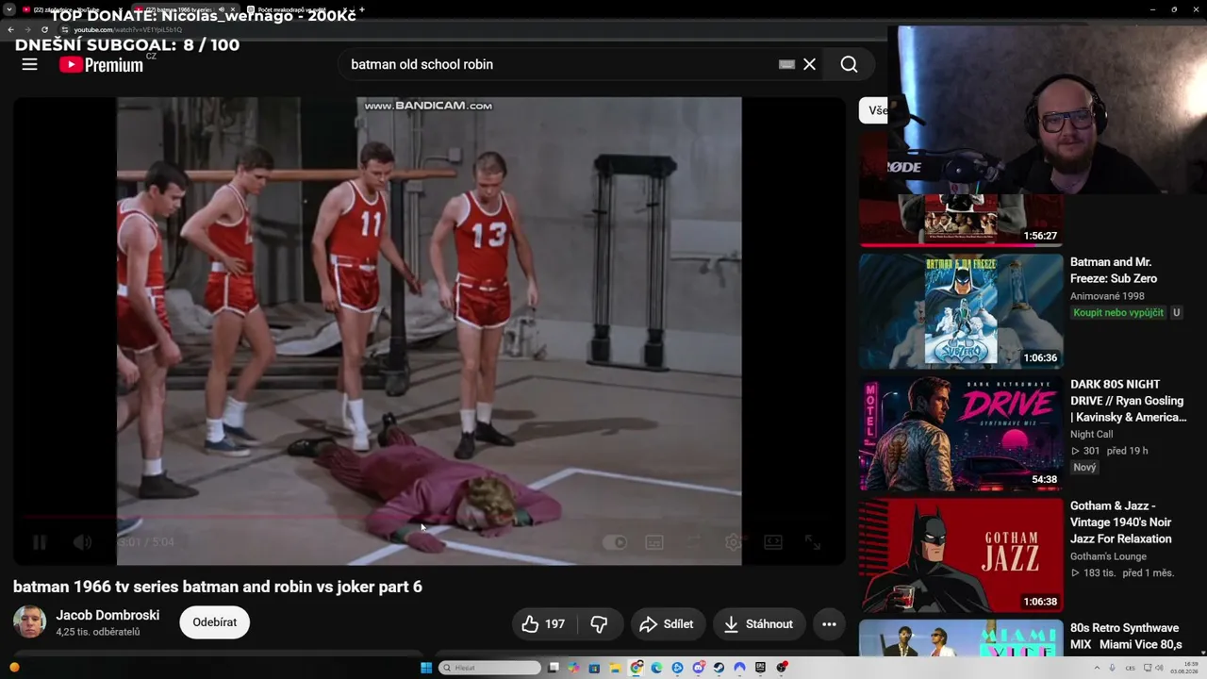Open '80s Retro Synthwave MIX' title
Image resolution: width=1207 pixels, height=679 pixels.
coord(1125,636)
